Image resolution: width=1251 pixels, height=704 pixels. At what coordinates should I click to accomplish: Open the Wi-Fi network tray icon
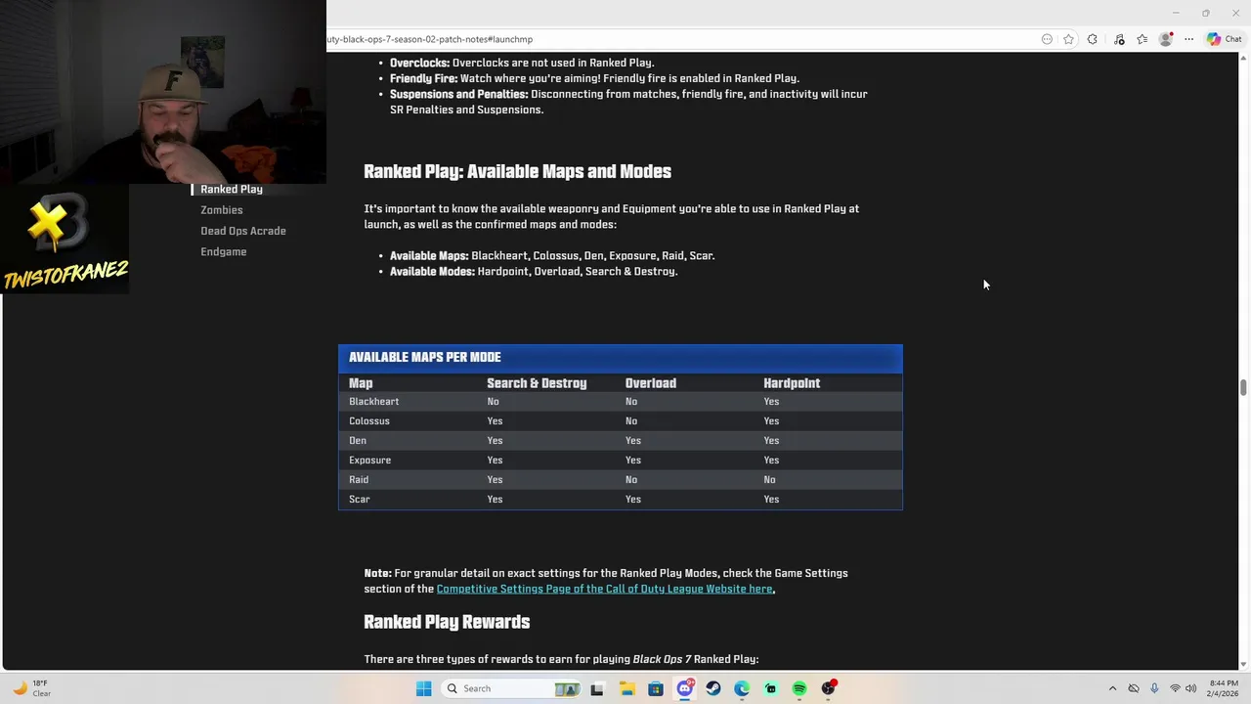pyautogui.click(x=1175, y=688)
